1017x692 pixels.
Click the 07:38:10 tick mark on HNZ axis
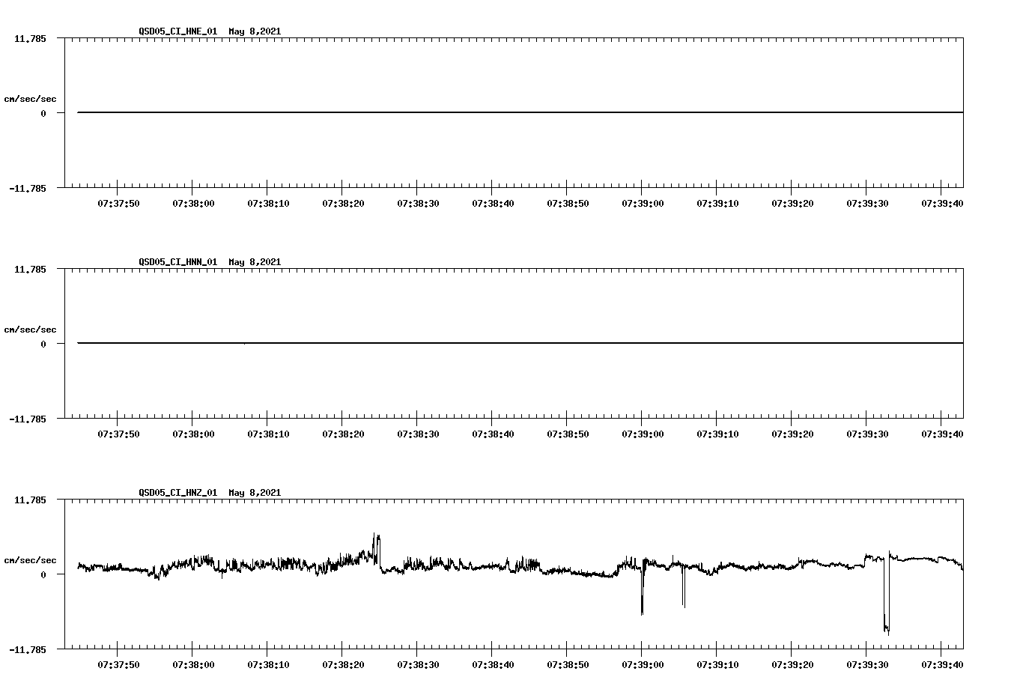coord(267,649)
